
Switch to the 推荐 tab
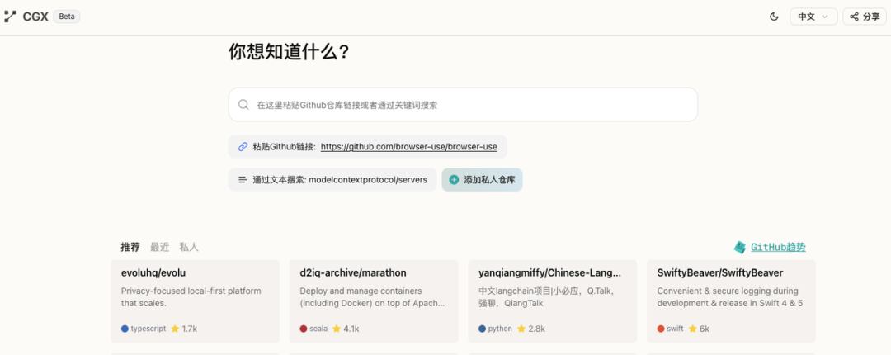130,247
